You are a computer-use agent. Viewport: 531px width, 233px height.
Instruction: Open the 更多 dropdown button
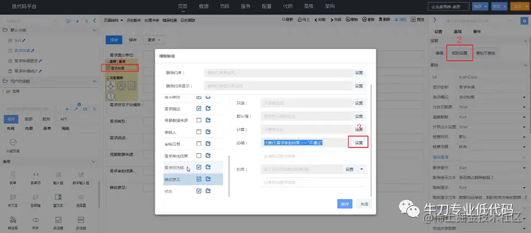tap(154, 39)
